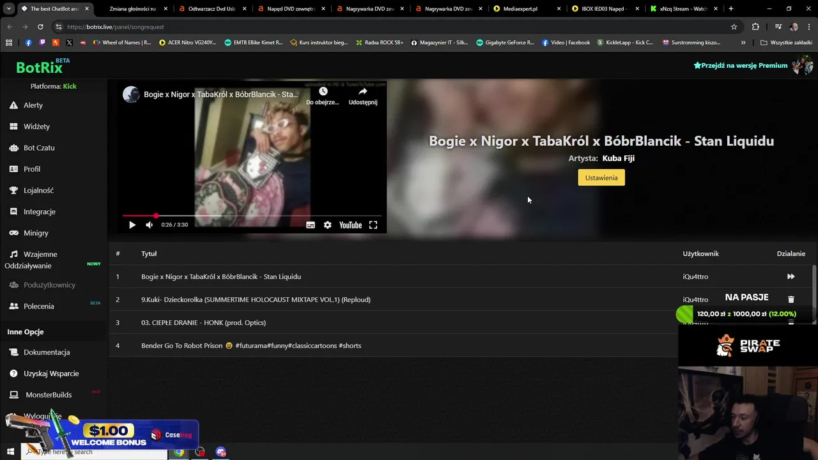Viewport: 818px width, 460px height.
Task: Bookmark this page with star icon
Action: [x=734, y=27]
